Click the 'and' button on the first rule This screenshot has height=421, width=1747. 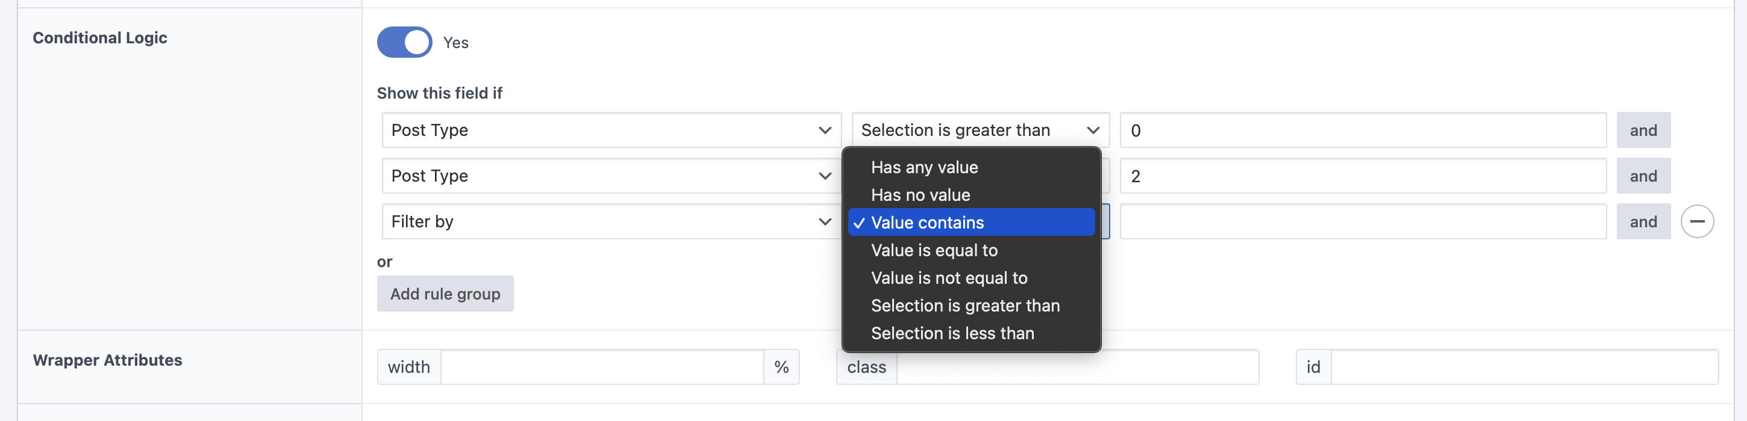click(x=1643, y=130)
